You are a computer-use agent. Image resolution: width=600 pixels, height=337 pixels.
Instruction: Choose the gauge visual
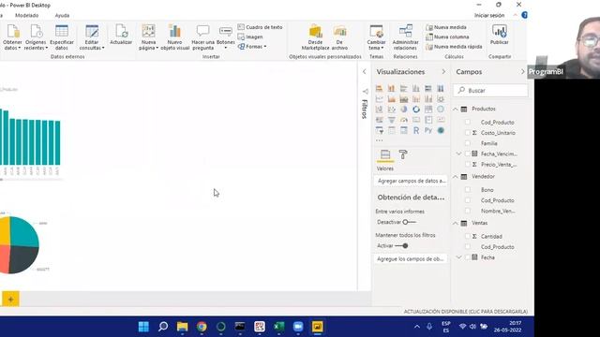[x=404, y=120]
